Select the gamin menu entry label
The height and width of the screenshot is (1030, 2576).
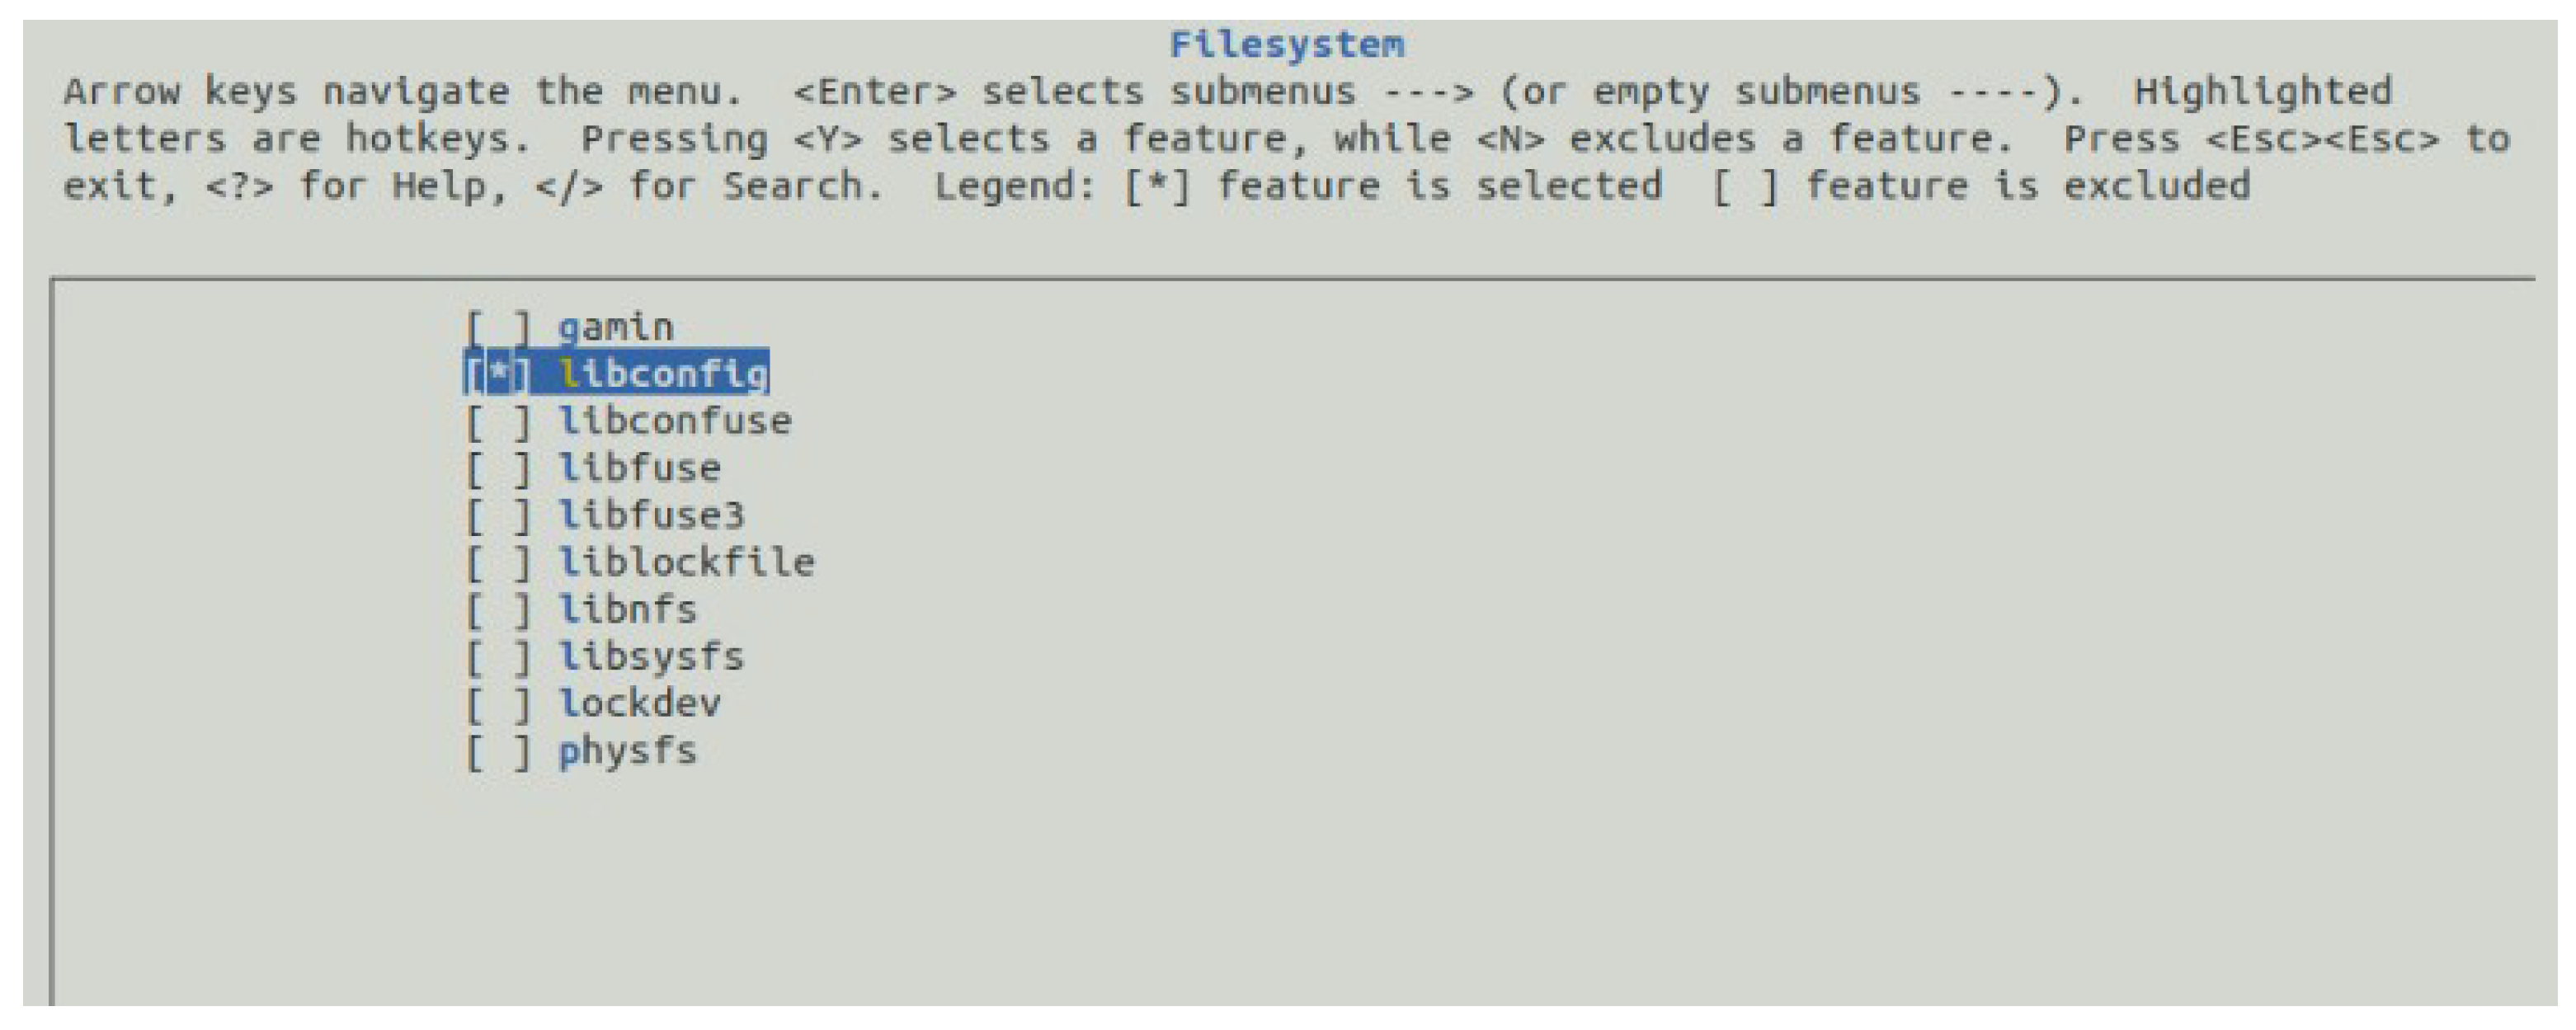click(x=616, y=328)
